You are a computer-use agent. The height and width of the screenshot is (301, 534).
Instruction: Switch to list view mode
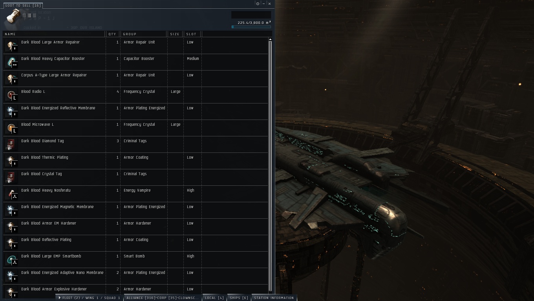[x=35, y=16]
